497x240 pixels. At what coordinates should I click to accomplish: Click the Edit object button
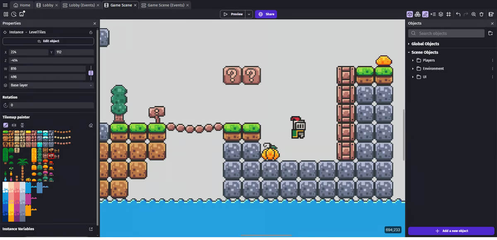pos(48,41)
